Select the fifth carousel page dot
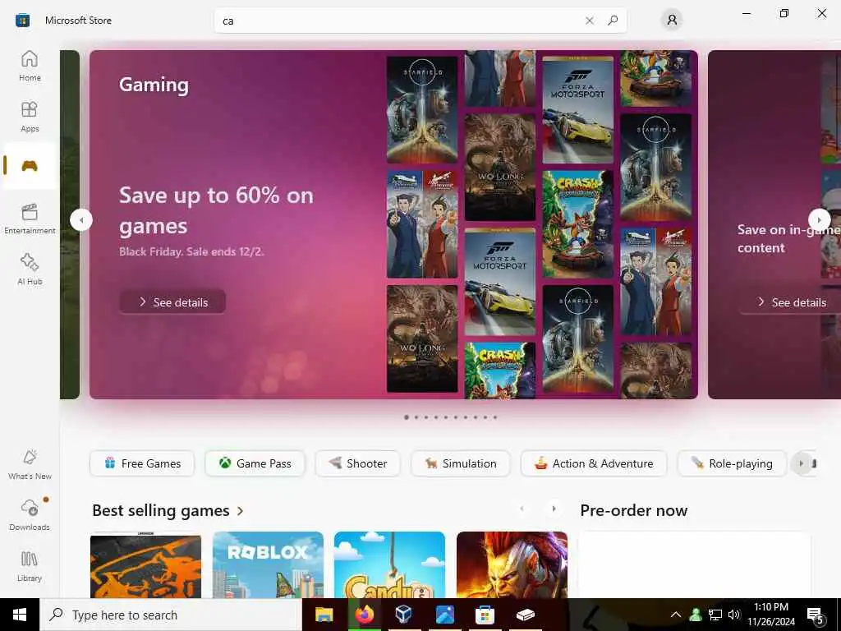 [x=446, y=417]
